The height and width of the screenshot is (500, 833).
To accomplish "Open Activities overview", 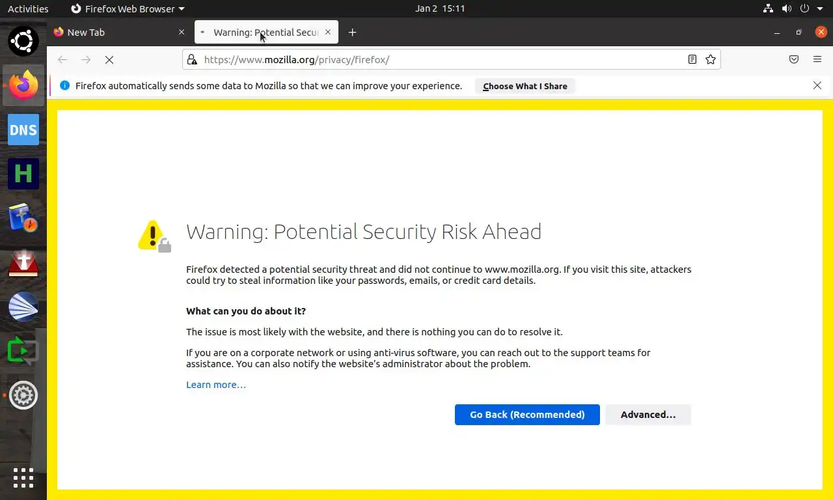I will tap(28, 8).
